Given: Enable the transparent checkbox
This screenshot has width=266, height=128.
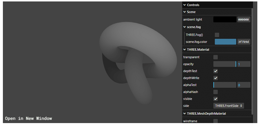Looking at the screenshot, I should point(215,57).
